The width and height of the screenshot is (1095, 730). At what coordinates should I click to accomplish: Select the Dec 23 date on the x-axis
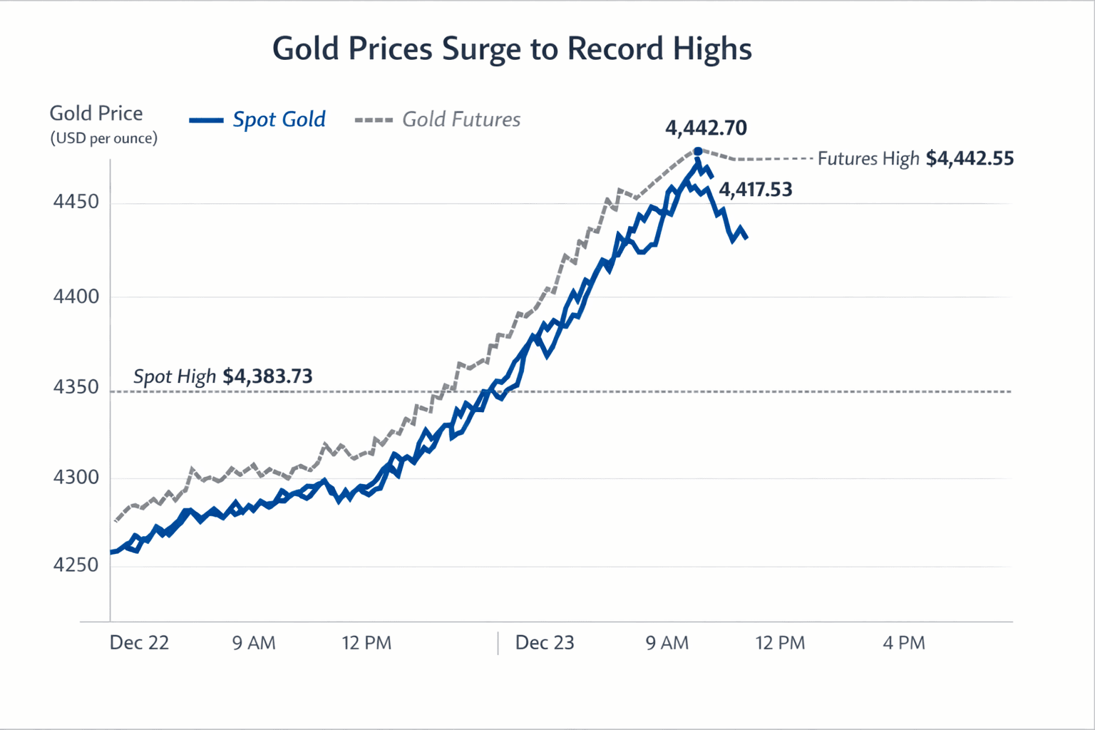point(545,643)
